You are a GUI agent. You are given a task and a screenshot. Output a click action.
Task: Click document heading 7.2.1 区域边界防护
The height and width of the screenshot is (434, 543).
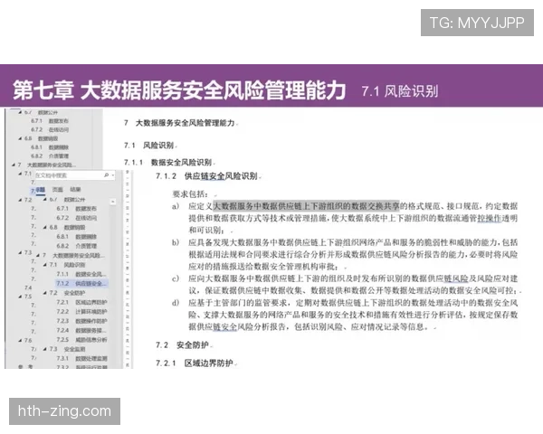(x=195, y=363)
